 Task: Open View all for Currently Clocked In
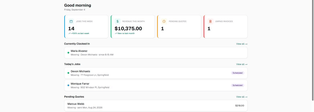[x=242, y=44]
